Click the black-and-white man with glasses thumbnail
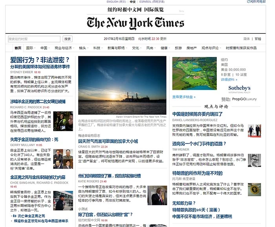This screenshot has width=275, height=227. 254,160
